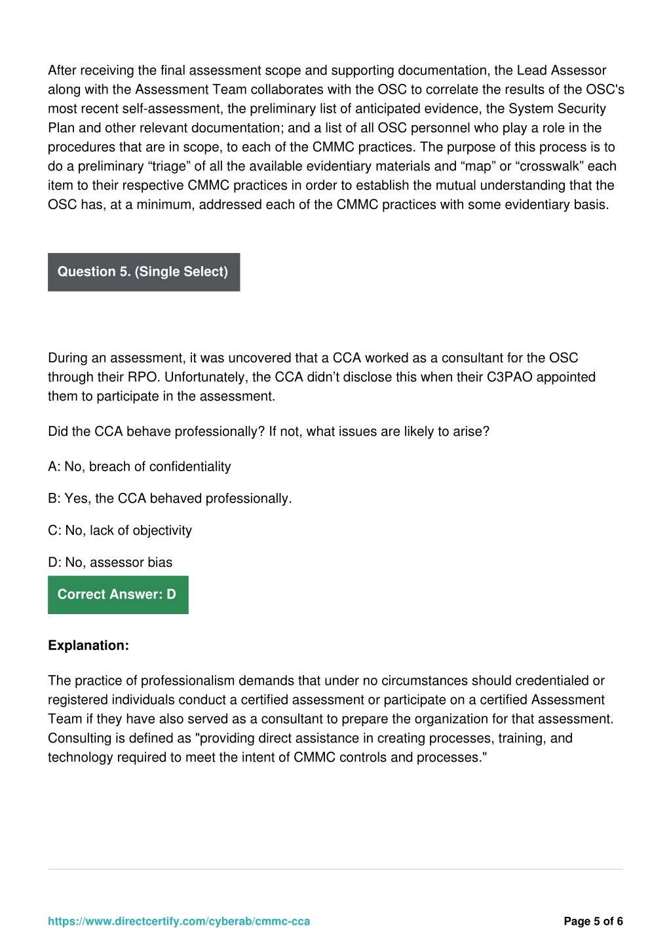Screen dimensions: 671x949
Task: Click the Question 5 (Single Select) header
Action: [x=144, y=272]
